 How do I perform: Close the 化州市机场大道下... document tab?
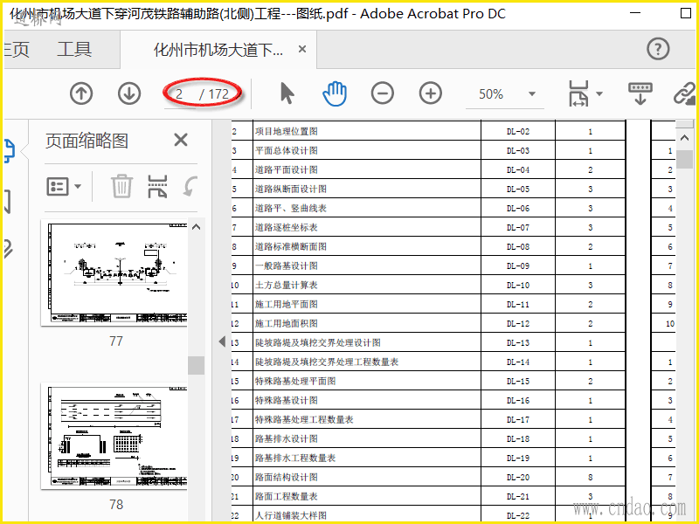pos(302,49)
